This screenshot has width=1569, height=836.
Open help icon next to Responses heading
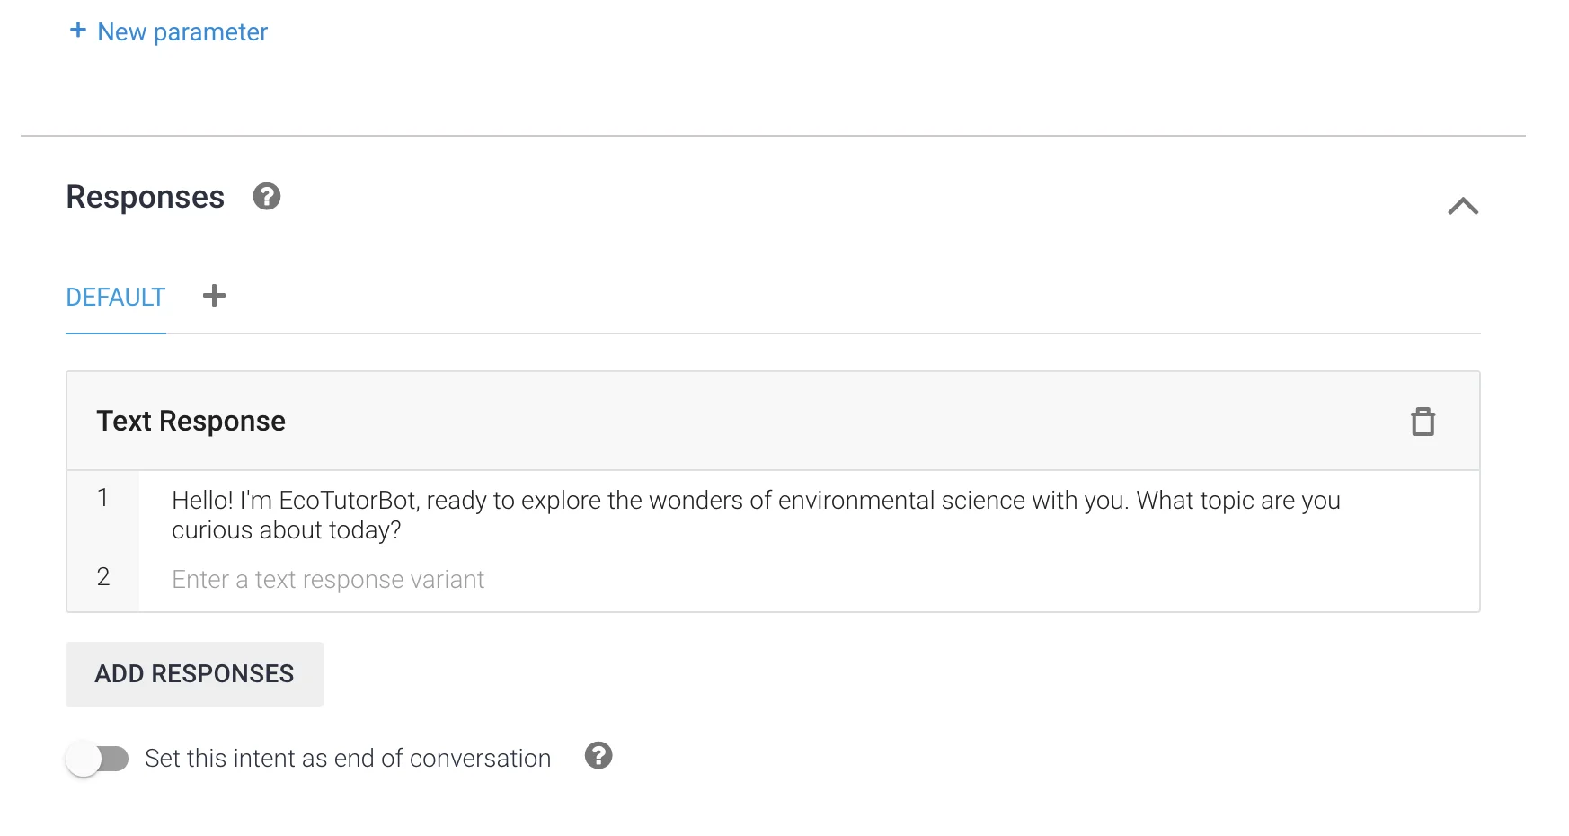(x=266, y=196)
